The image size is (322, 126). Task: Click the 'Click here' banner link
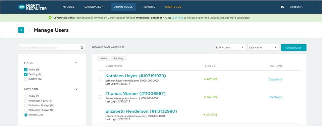(177, 18)
